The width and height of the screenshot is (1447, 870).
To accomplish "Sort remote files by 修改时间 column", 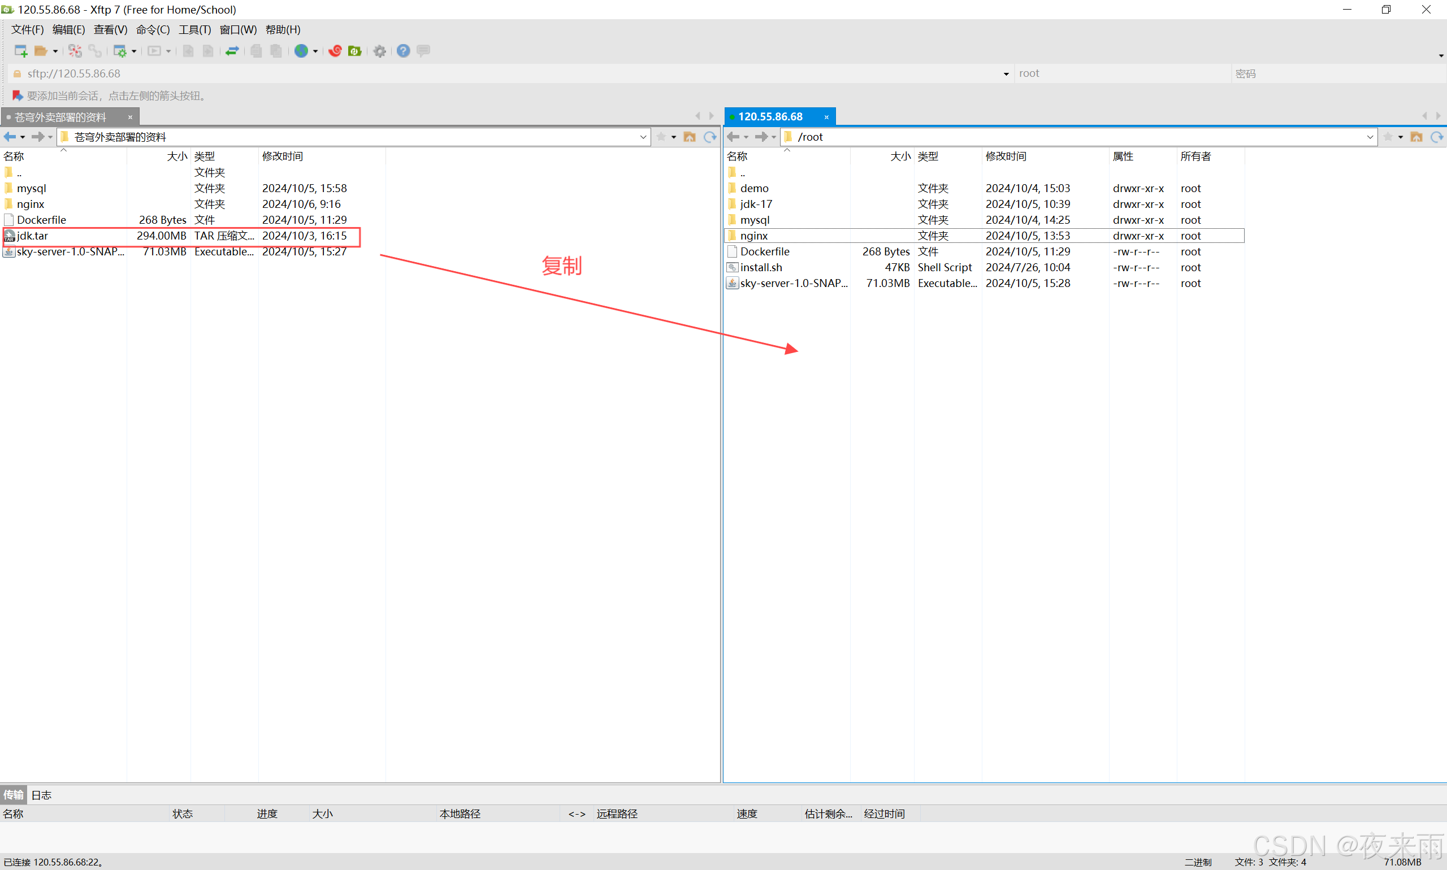I will tap(1006, 156).
